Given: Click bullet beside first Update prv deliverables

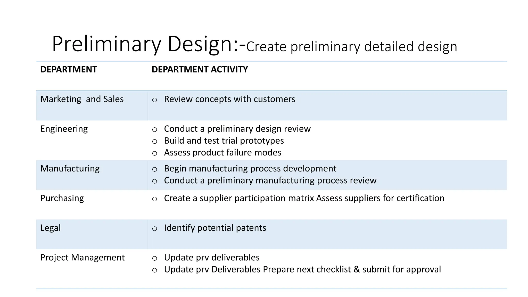Looking at the screenshot, I should point(154,258).
